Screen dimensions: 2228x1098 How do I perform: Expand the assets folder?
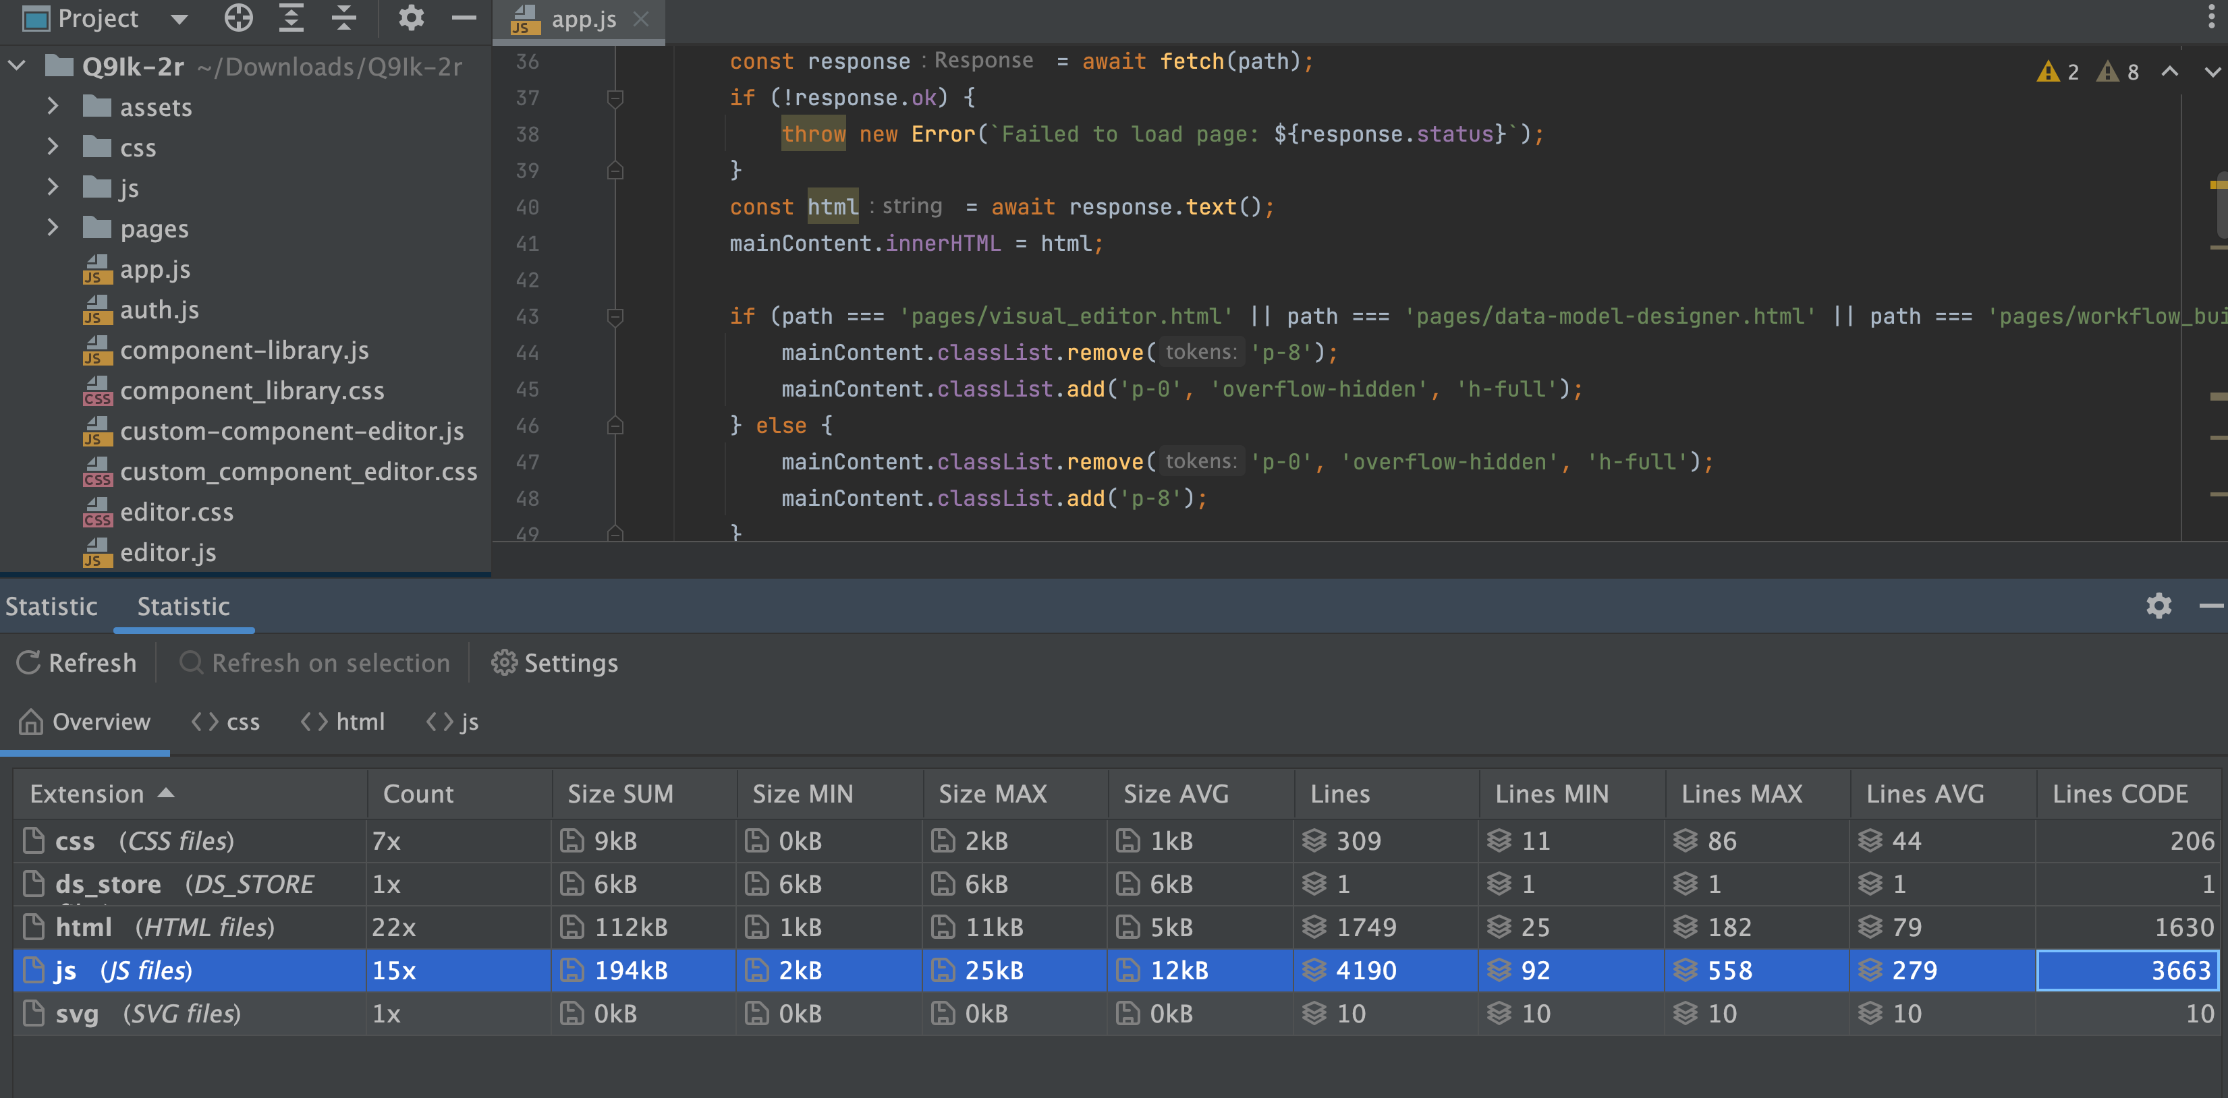coord(53,107)
